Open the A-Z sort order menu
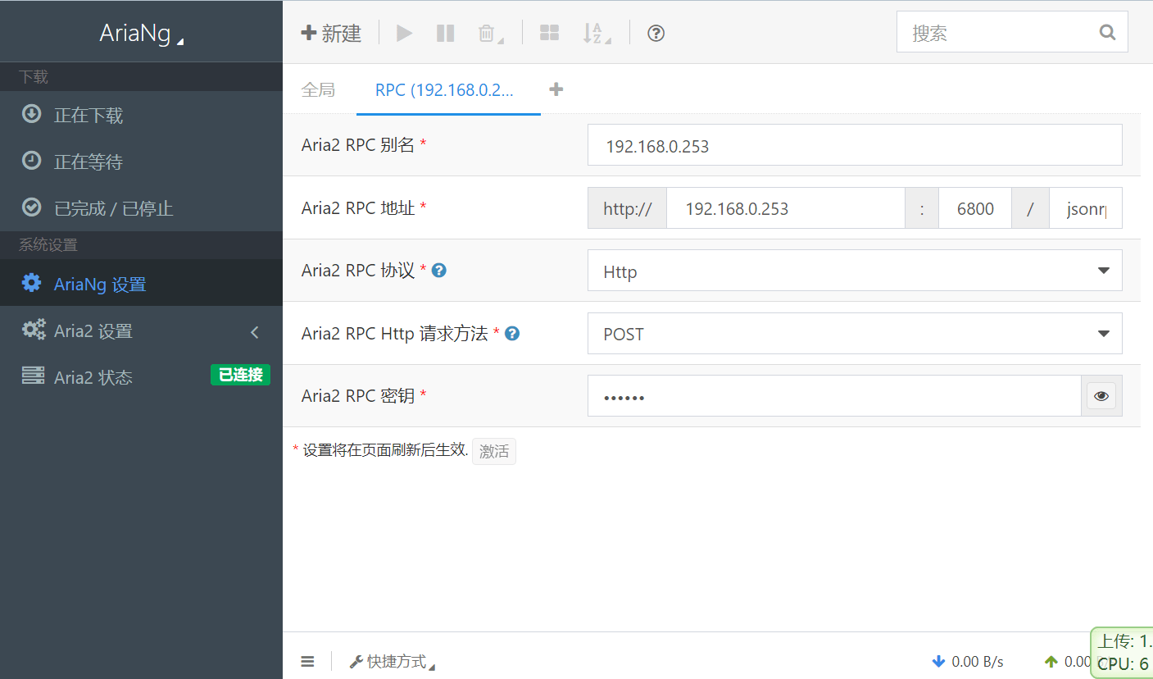This screenshot has width=1153, height=679. 596,34
